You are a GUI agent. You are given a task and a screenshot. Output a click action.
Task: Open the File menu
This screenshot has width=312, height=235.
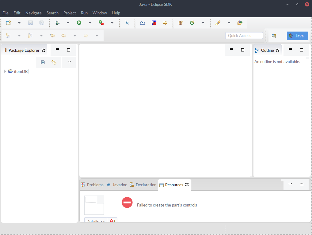[x=6, y=13]
